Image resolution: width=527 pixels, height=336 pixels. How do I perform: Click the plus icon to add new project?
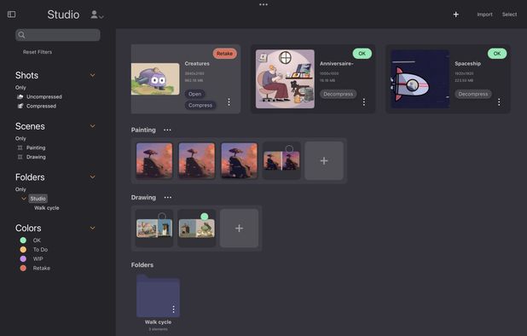point(455,14)
